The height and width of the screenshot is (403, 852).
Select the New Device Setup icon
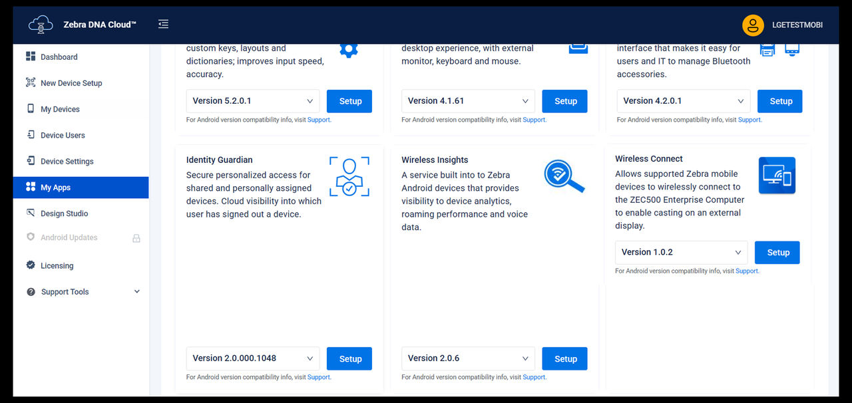[x=30, y=82]
